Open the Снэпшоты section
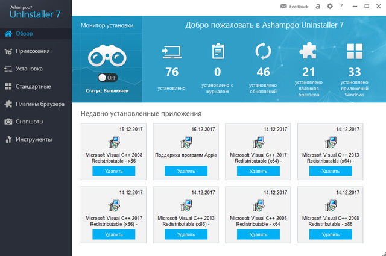Screen dimensions: 386x256 click(x=36, y=122)
